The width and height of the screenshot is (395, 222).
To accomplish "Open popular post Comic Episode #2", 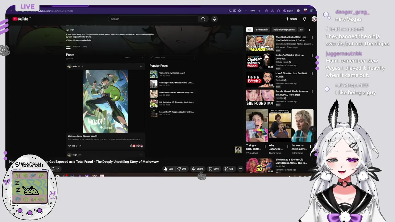I will [172, 84].
